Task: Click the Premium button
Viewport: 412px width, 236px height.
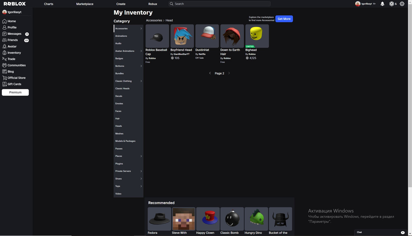Action: [15, 92]
